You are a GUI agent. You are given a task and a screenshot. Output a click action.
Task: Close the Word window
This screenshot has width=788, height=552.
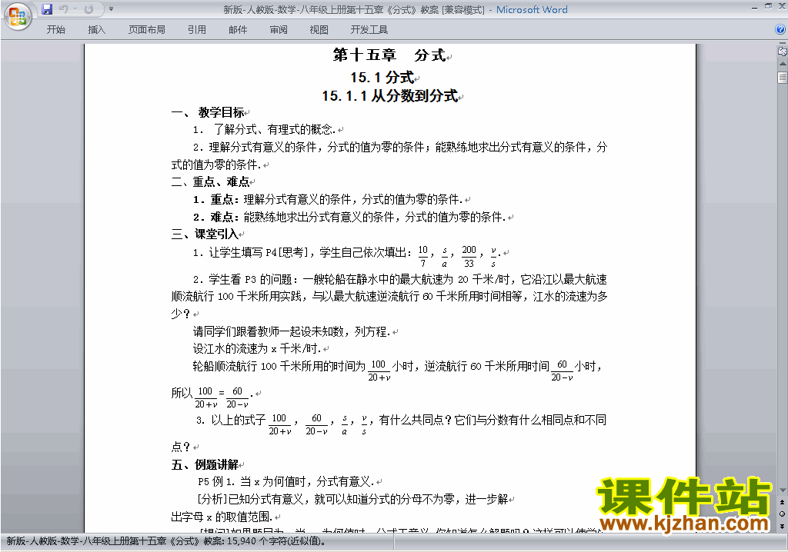pos(781,7)
